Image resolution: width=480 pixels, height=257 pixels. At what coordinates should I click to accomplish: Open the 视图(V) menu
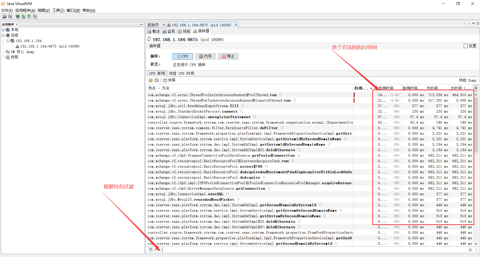click(x=43, y=11)
